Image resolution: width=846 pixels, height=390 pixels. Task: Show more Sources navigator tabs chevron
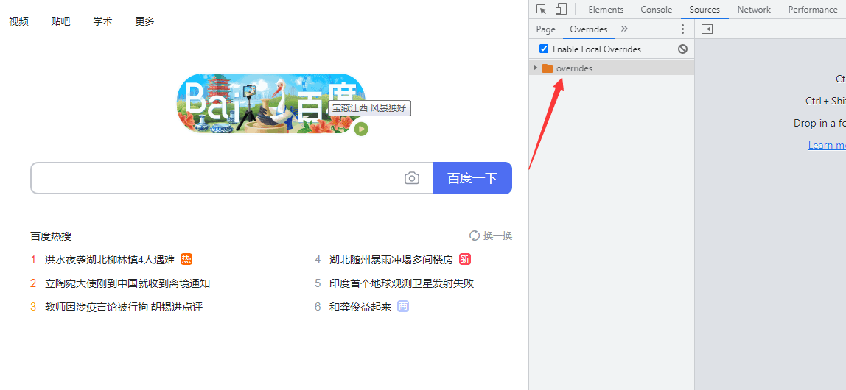[624, 29]
